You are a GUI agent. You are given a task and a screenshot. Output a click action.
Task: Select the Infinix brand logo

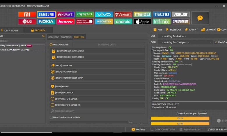pos(162,21)
